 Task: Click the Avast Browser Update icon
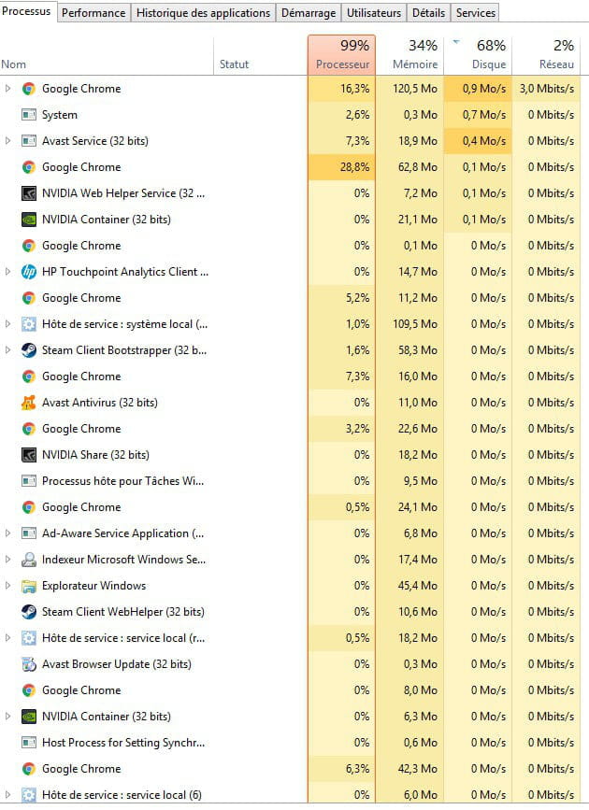point(28,664)
